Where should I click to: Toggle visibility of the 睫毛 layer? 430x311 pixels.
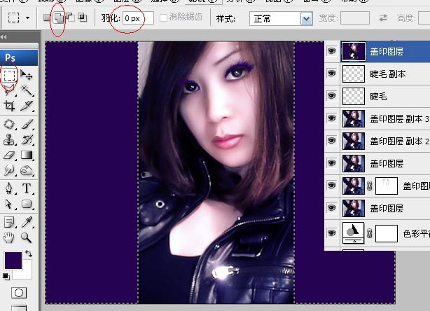tap(332, 96)
